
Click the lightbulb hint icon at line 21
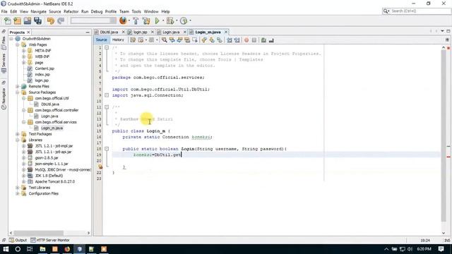(100, 167)
